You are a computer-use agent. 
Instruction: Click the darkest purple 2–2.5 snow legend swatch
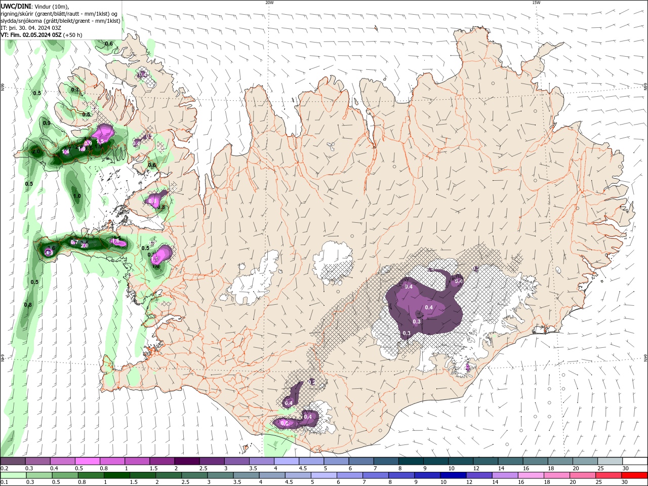[x=186, y=461]
